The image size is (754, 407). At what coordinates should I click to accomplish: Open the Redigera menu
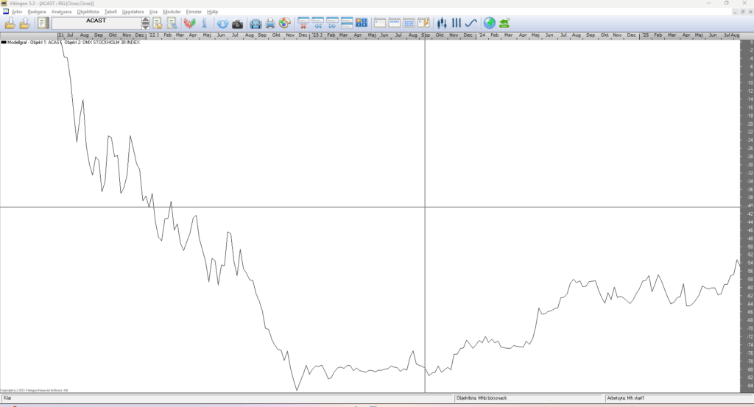pyautogui.click(x=37, y=12)
